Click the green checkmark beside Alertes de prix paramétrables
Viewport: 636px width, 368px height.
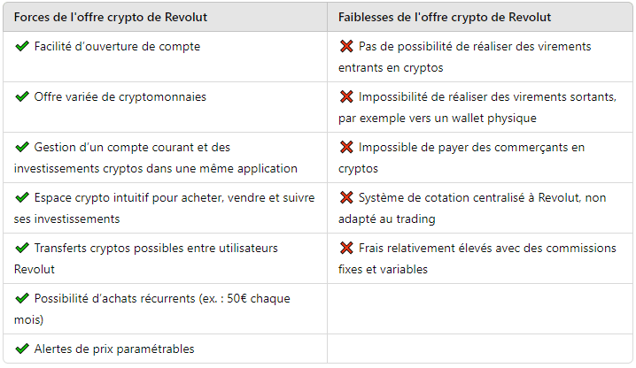[22, 349]
